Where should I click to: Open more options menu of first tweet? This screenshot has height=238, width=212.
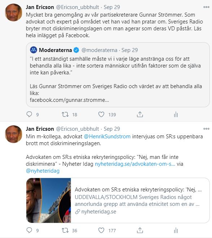(x=206, y=7)
